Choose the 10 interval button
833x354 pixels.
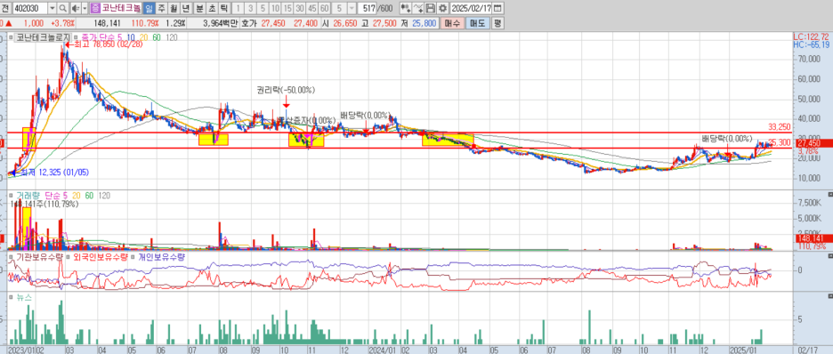coord(275,8)
